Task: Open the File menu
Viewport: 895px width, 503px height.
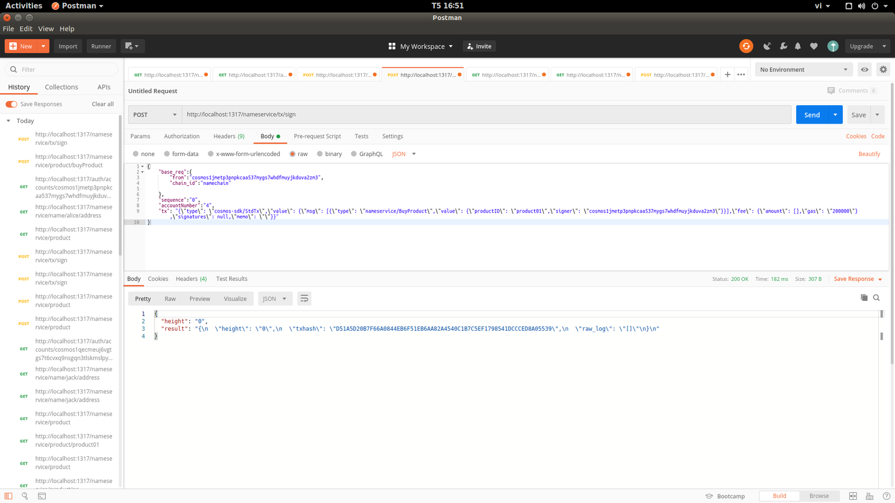Action: [8, 29]
